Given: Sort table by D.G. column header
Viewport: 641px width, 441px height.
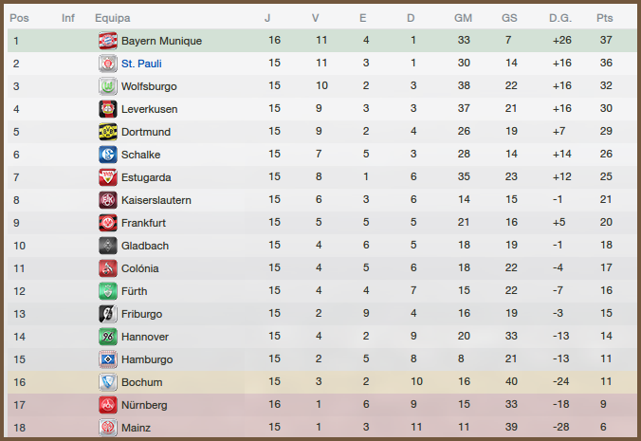Looking at the screenshot, I should point(559,18).
